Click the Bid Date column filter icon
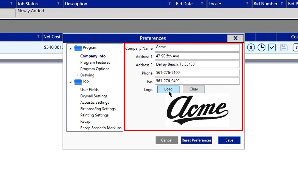 click(x=202, y=4)
